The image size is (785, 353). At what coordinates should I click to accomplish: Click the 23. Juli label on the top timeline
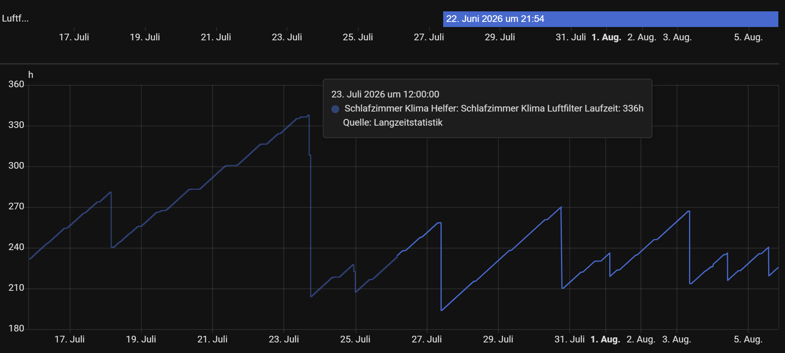click(x=287, y=37)
